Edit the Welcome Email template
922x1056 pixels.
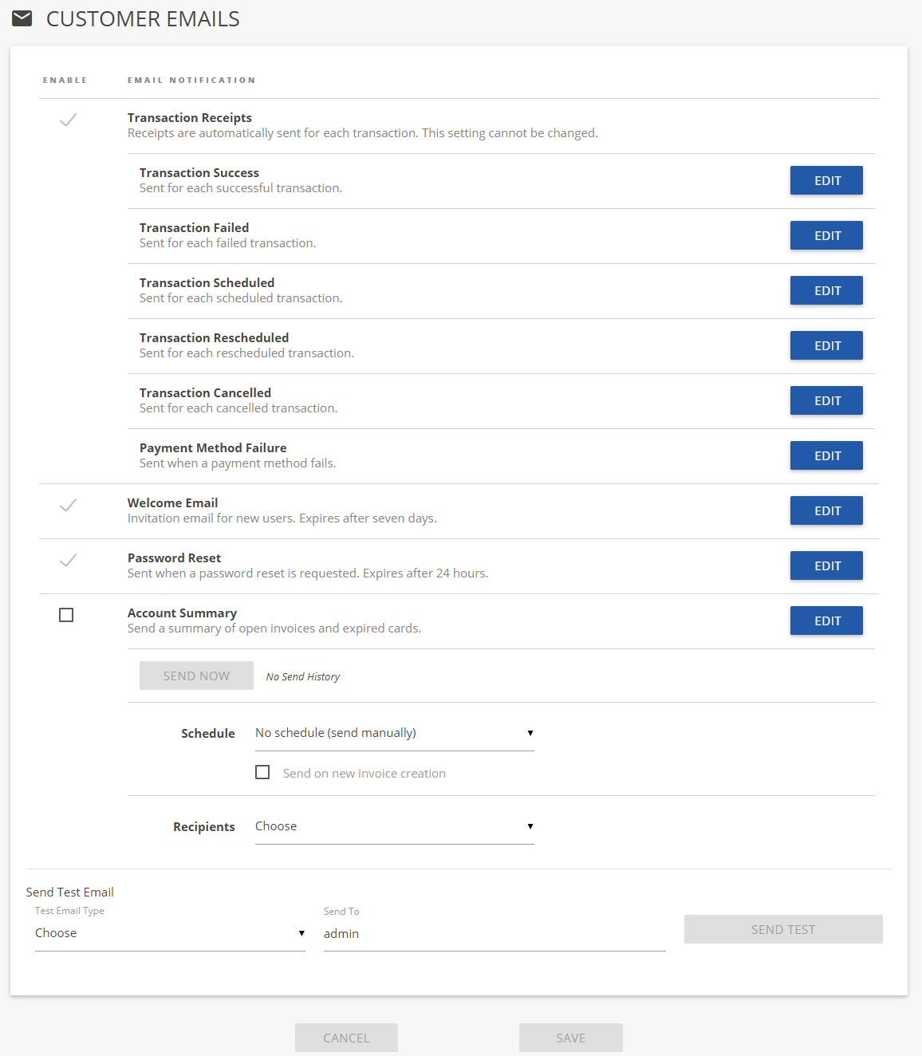coord(826,510)
